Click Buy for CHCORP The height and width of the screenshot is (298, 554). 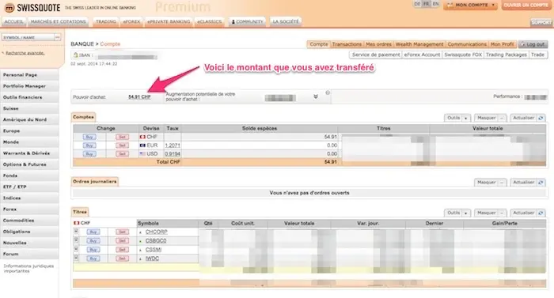coord(93,232)
